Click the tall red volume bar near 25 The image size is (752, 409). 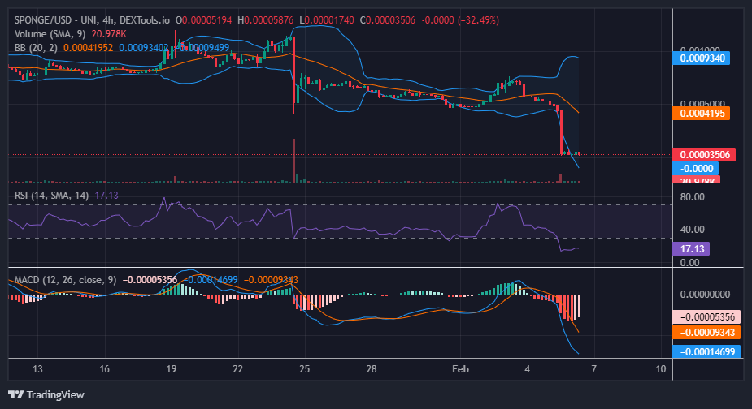294,161
